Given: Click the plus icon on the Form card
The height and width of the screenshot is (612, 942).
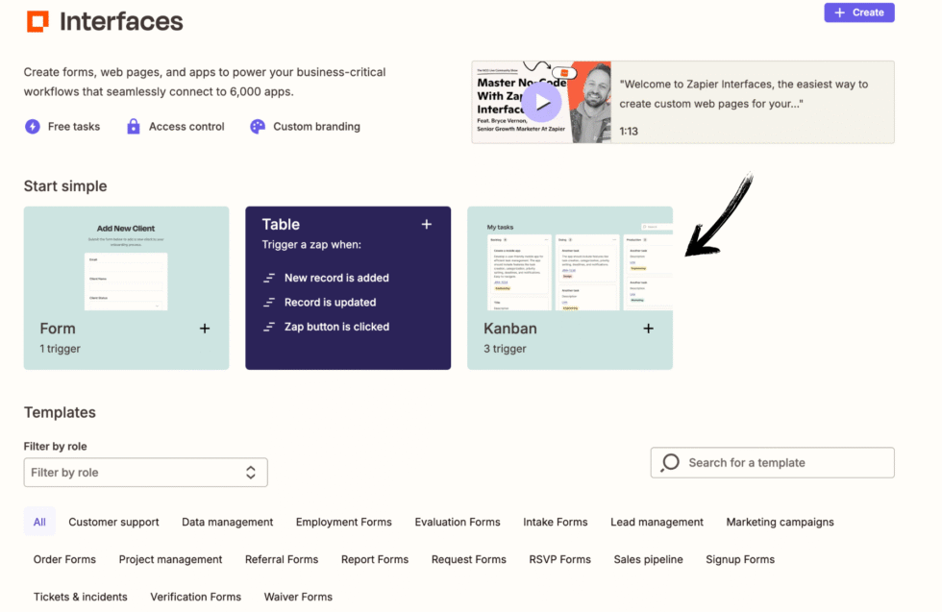Looking at the screenshot, I should (x=204, y=328).
